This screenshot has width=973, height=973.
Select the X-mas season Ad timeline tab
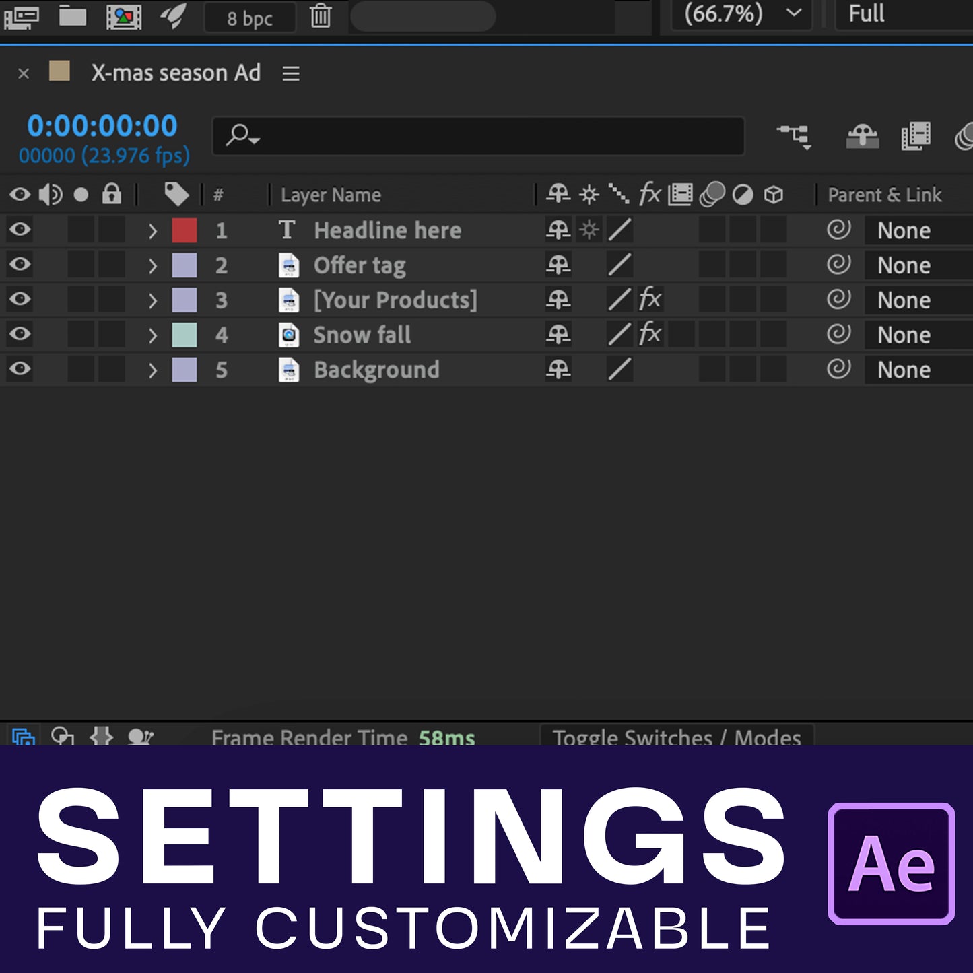[176, 73]
